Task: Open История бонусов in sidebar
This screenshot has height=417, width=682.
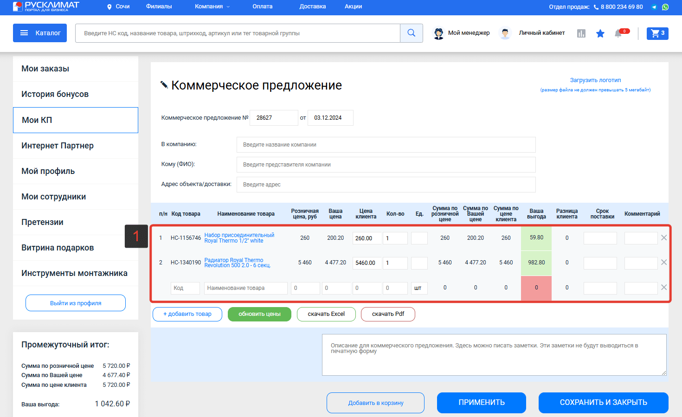Action: [76, 94]
